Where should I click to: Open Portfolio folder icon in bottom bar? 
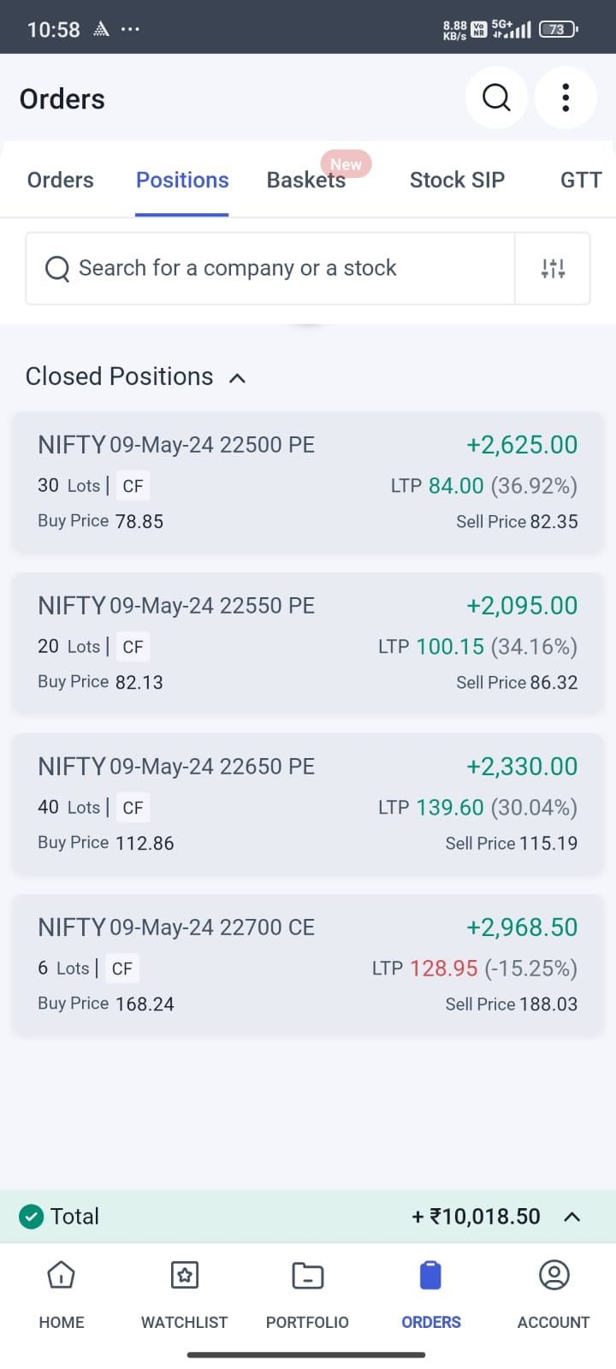[307, 1276]
